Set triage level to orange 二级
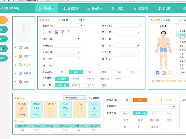Screen dimensions: 186x139 140,100
